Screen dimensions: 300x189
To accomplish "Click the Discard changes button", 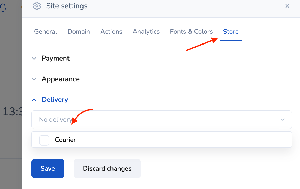I will (x=107, y=169).
